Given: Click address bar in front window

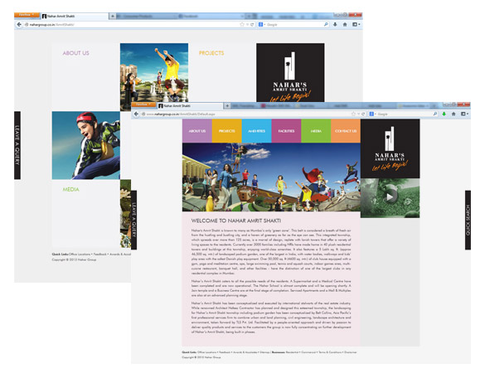Looking at the screenshot, I should click(x=245, y=114).
